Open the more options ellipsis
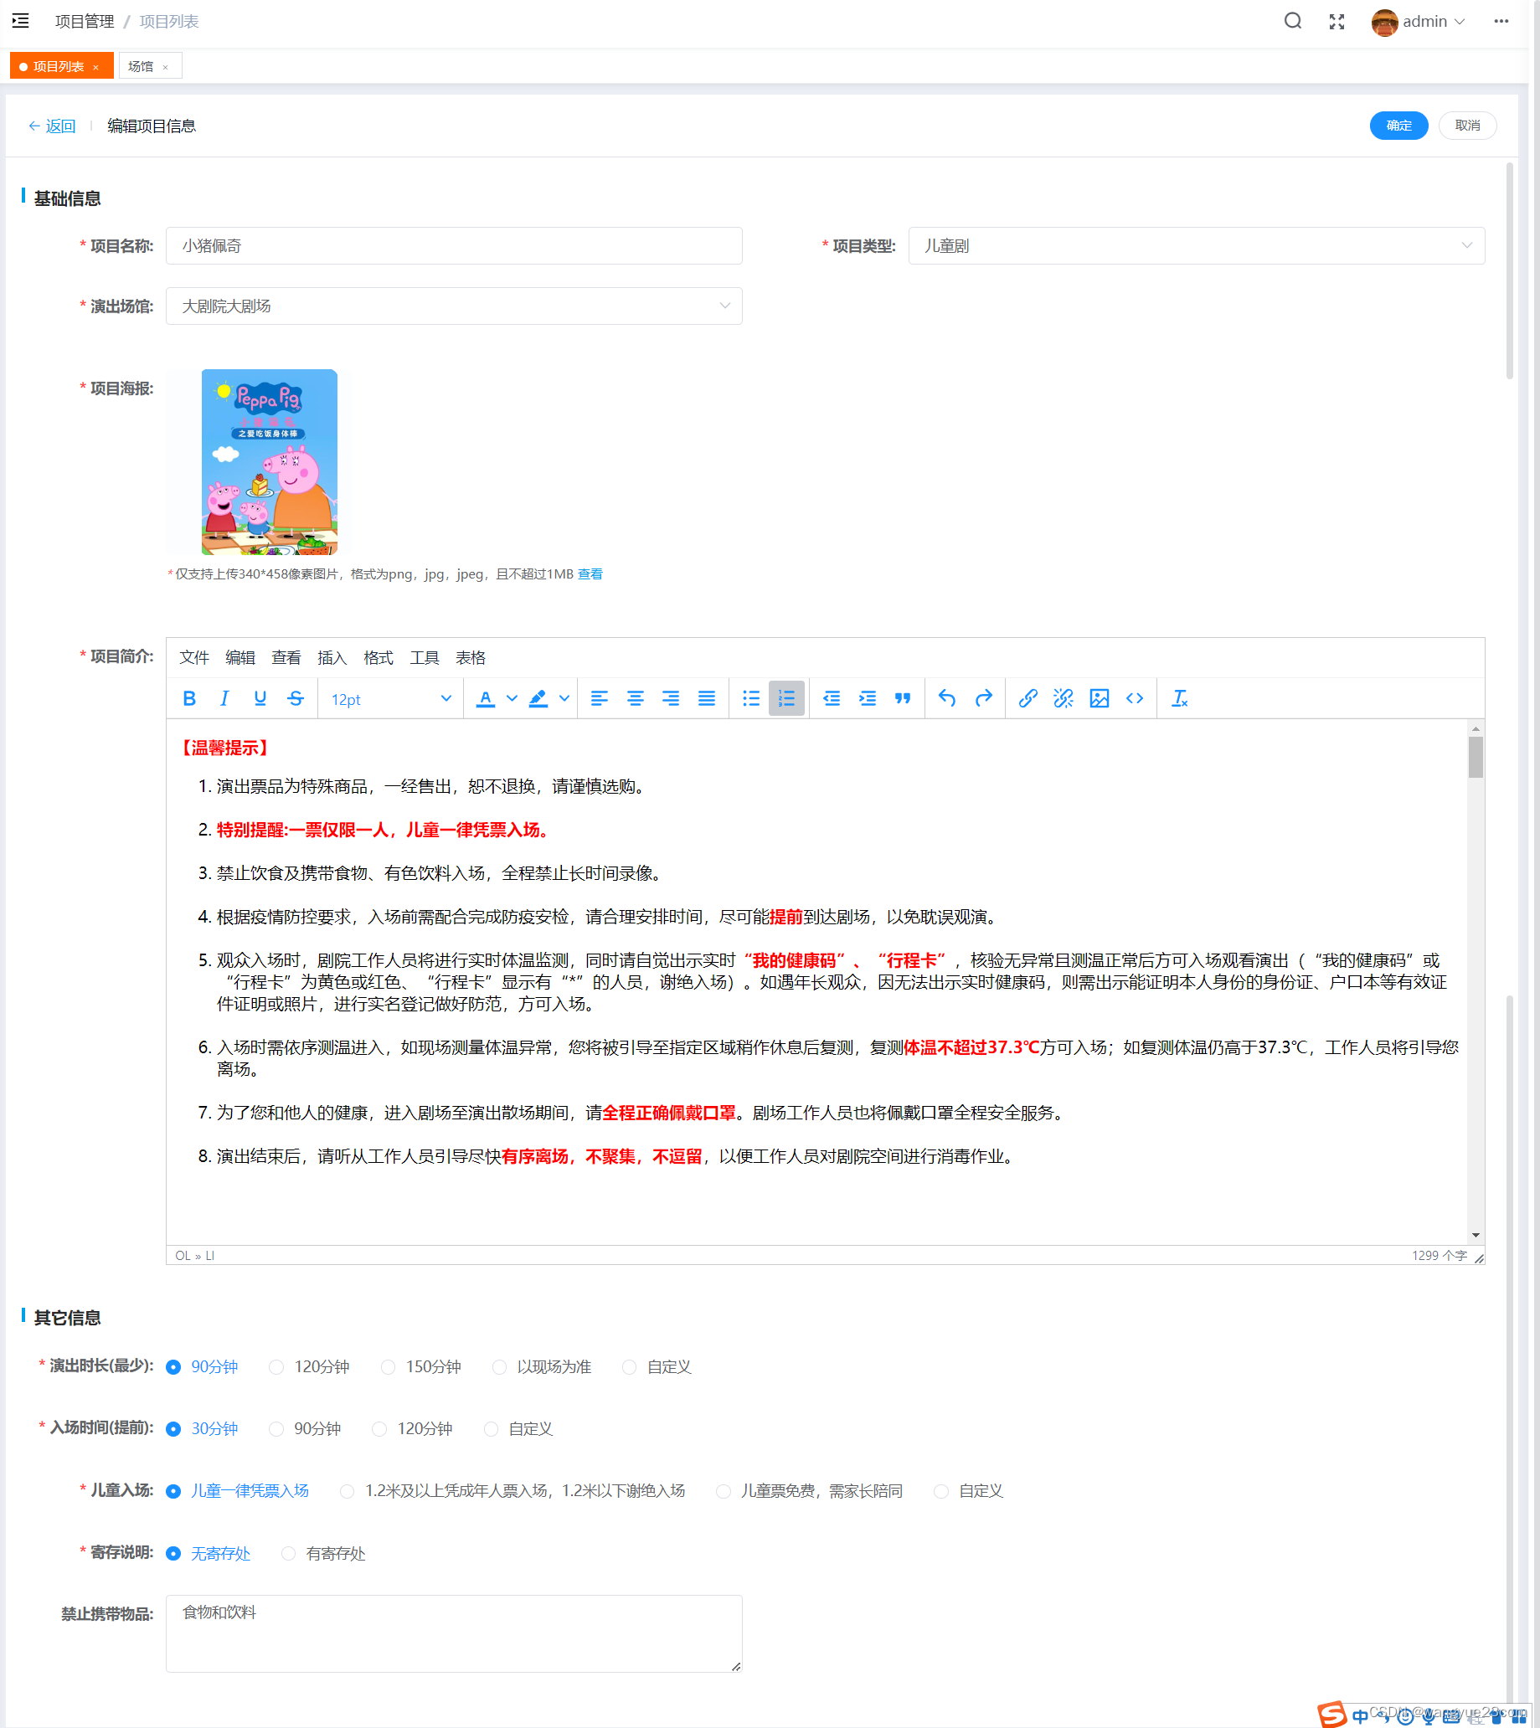The height and width of the screenshot is (1728, 1540). click(x=1501, y=21)
